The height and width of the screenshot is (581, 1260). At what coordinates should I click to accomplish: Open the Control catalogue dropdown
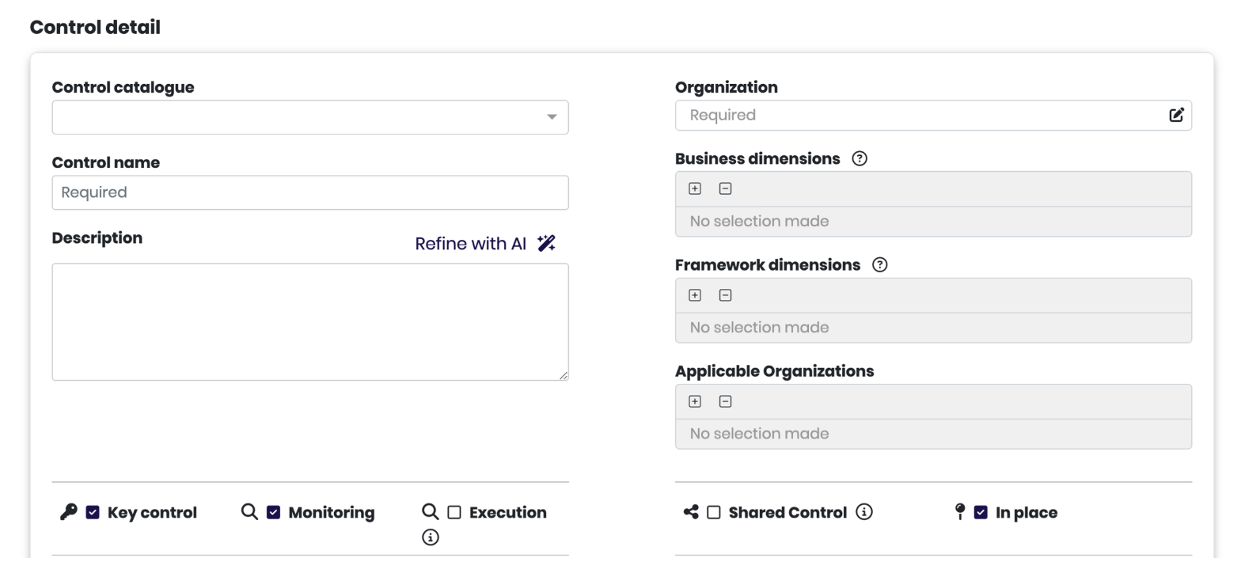[x=310, y=117]
